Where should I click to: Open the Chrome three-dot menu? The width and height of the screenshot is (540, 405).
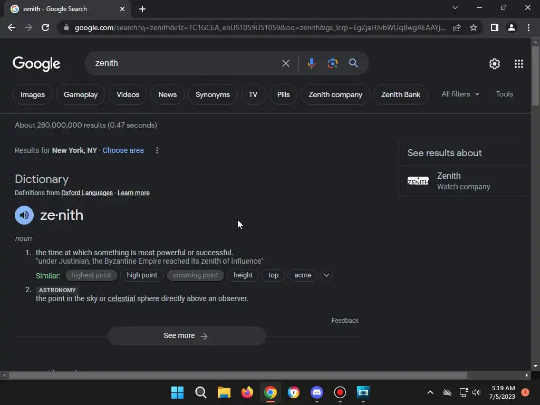click(x=528, y=27)
